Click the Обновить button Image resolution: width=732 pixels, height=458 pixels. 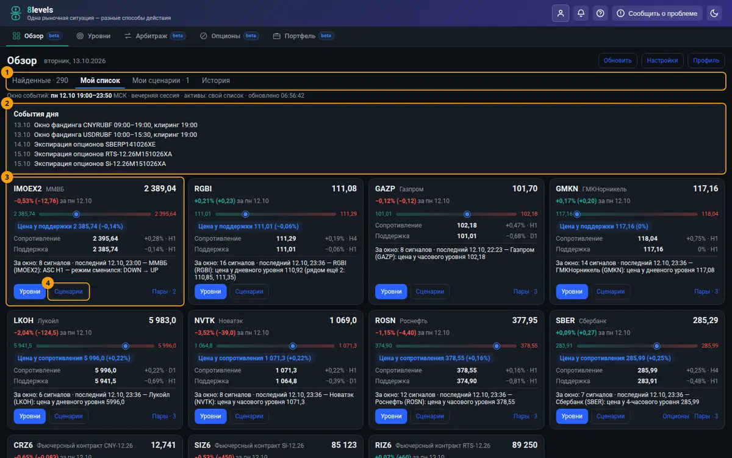click(x=618, y=60)
